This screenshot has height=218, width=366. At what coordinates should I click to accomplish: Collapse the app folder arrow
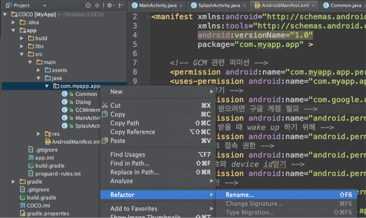[13, 30]
